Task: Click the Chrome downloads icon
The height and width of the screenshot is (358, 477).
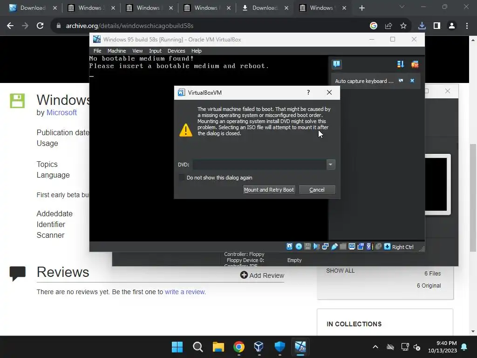Action: tap(422, 26)
